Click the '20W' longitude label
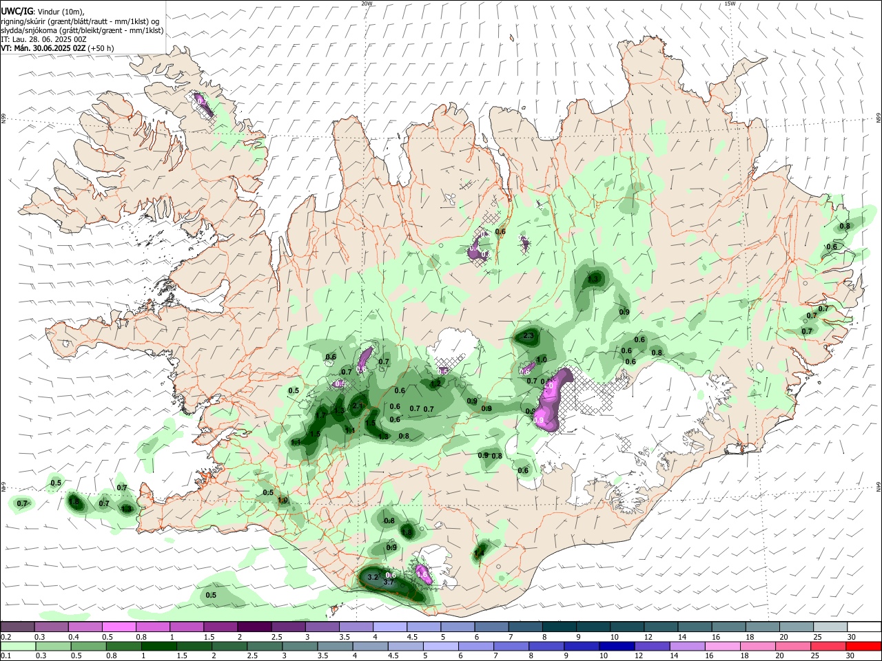 pos(367,3)
